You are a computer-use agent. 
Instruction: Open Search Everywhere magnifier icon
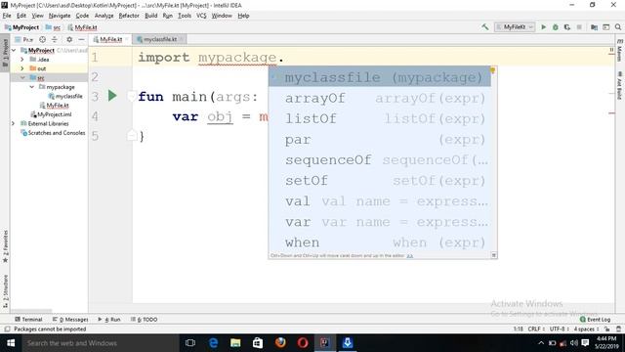(618, 27)
